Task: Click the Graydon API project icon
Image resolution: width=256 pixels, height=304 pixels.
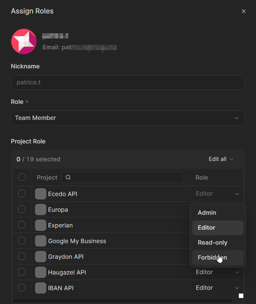Action: point(41,257)
